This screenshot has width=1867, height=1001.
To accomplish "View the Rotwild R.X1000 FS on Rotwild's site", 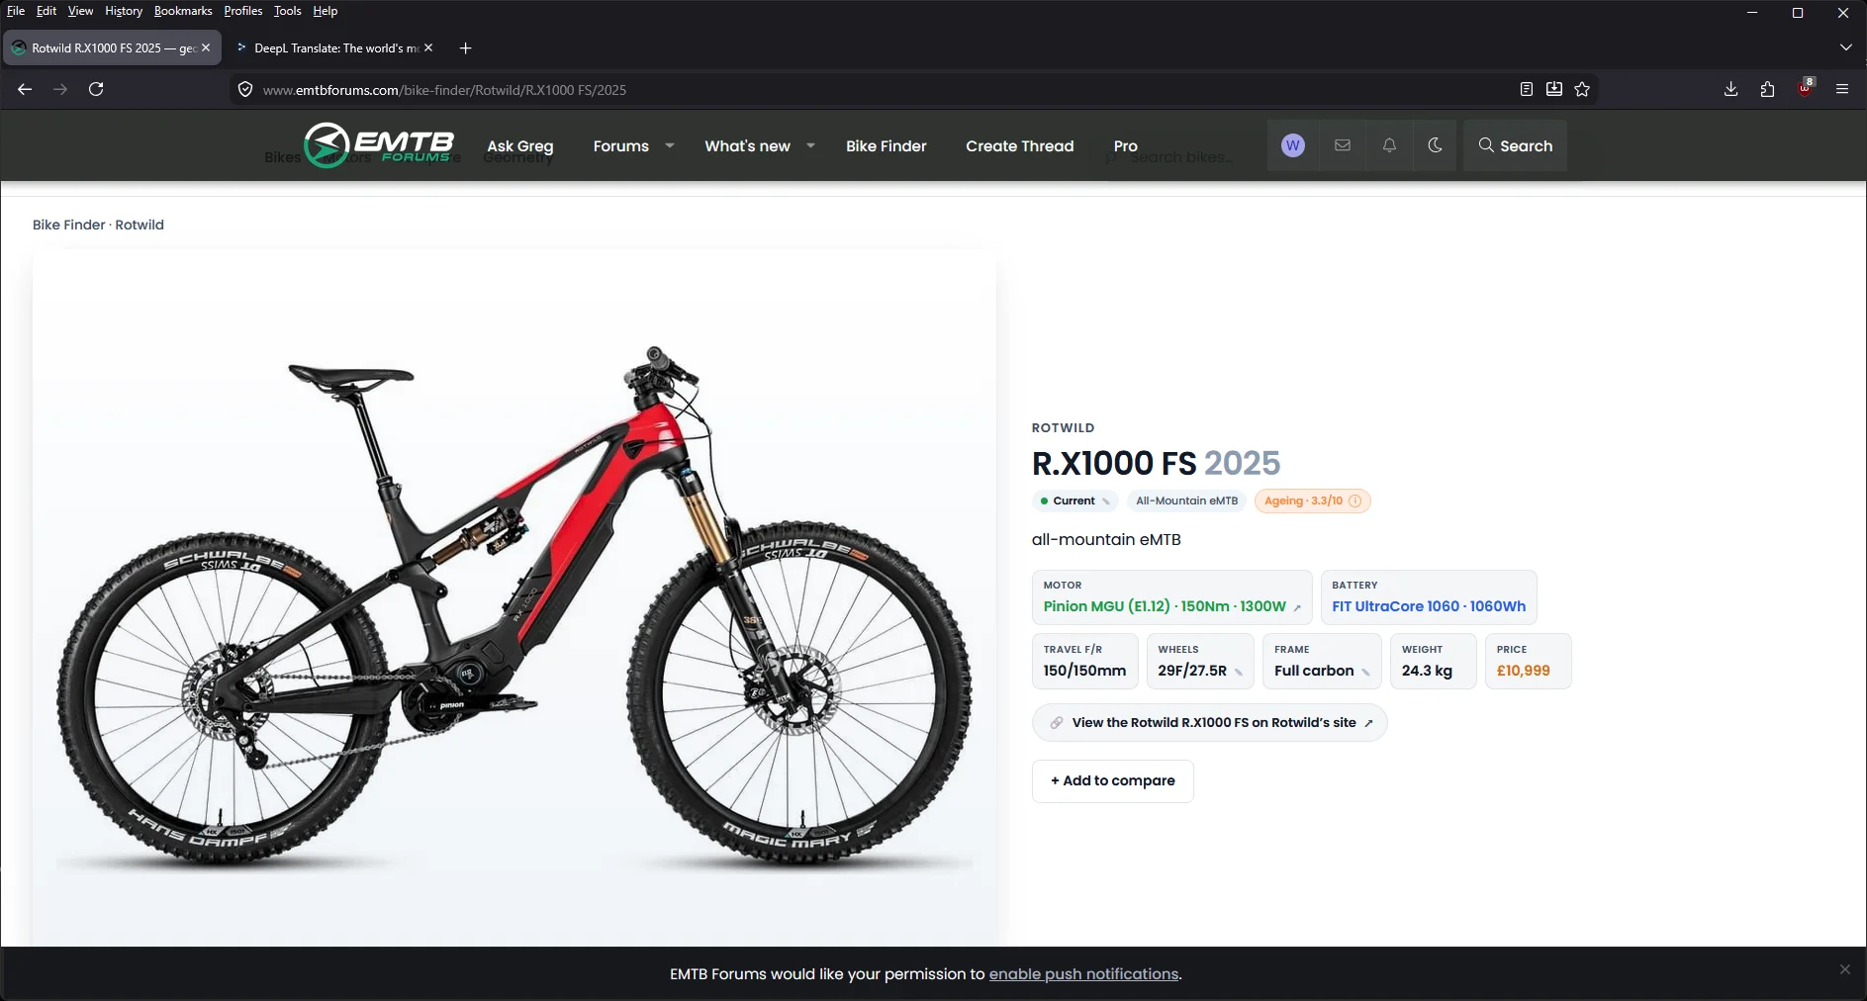I will pos(1209,723).
